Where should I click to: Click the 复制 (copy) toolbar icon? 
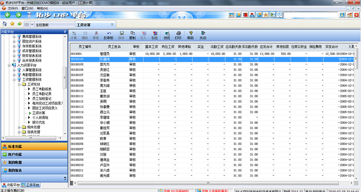(x=132, y=35)
